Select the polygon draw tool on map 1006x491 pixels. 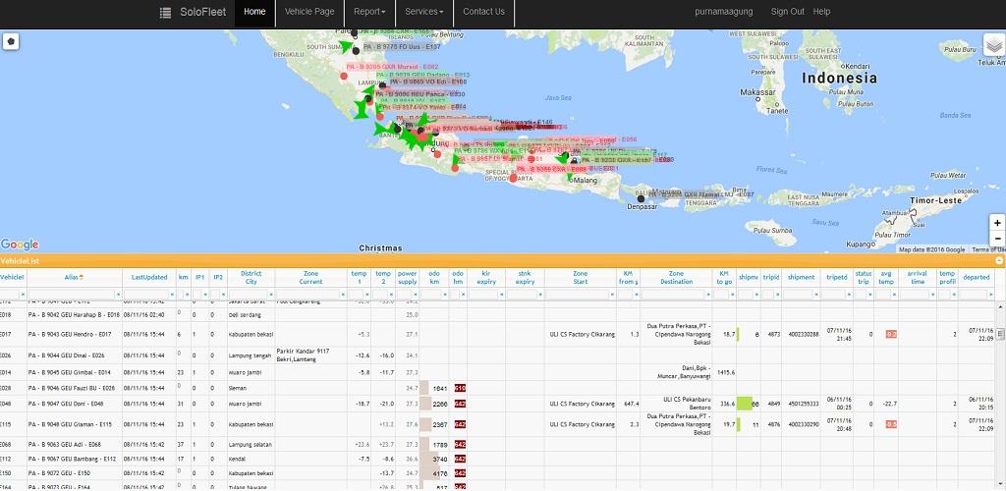click(x=11, y=42)
